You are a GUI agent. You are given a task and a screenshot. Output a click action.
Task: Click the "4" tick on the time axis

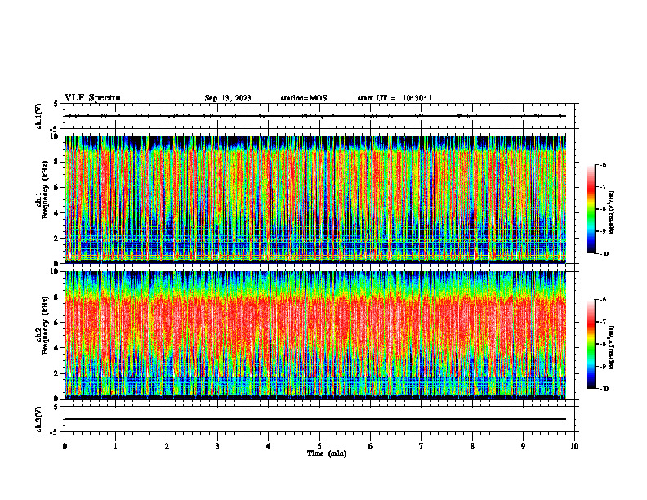[269, 446]
